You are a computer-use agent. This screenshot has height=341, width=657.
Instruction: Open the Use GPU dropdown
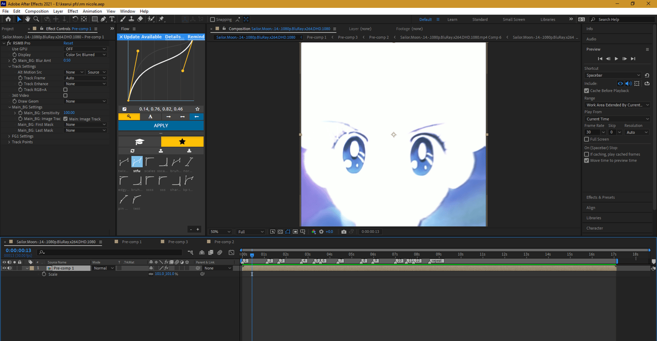point(85,49)
